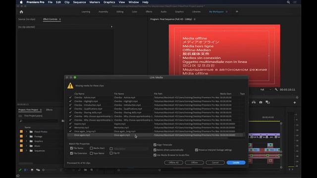
Task: Switch Project panel to Icon View
Action: pyautogui.click(x=32, y=170)
